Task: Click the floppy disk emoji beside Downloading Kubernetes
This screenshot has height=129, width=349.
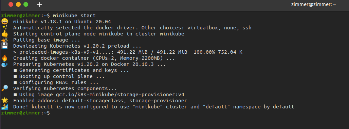Action: [x=4, y=46]
